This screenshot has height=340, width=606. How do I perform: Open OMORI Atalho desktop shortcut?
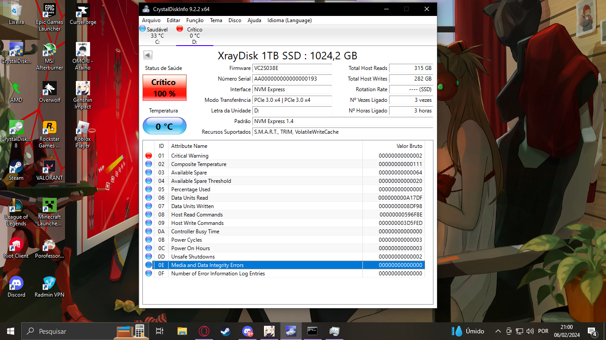pos(83,56)
